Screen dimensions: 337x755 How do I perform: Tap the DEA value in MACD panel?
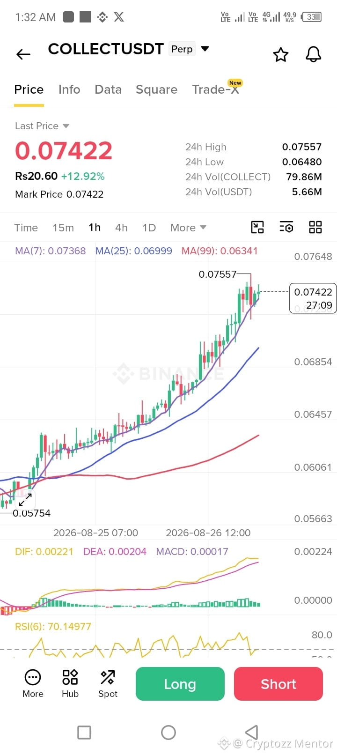(115, 552)
